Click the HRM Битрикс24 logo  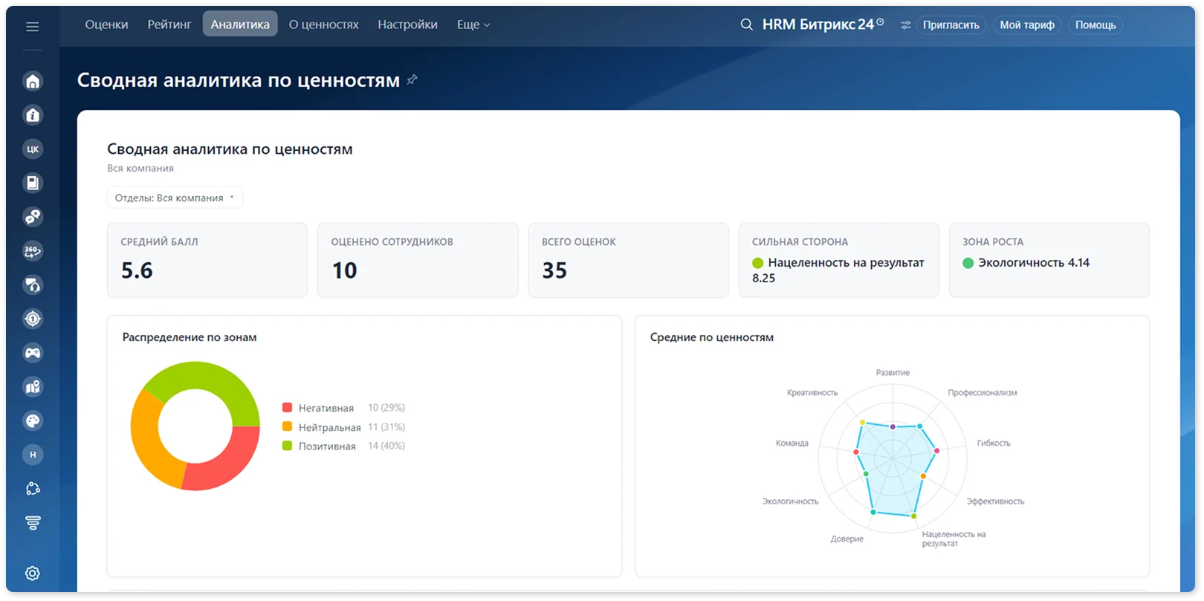[x=818, y=25]
